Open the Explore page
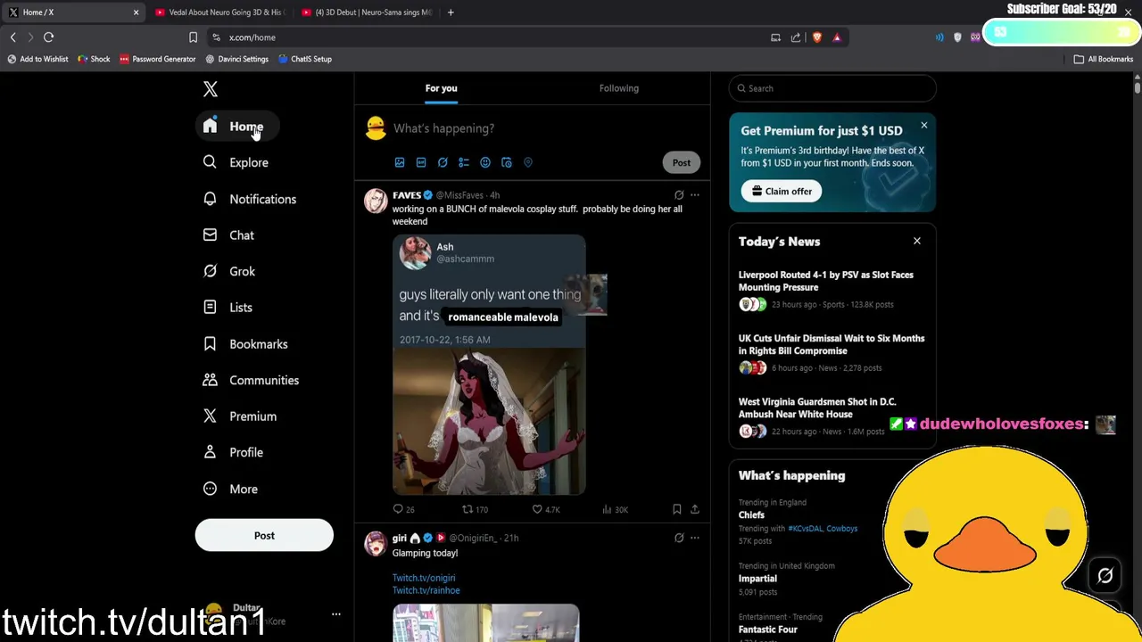Viewport: 1142px width, 642px height. [x=236, y=162]
